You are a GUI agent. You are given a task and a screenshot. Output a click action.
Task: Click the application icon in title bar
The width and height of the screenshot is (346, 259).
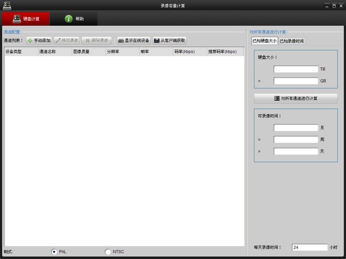[x=7, y=6]
